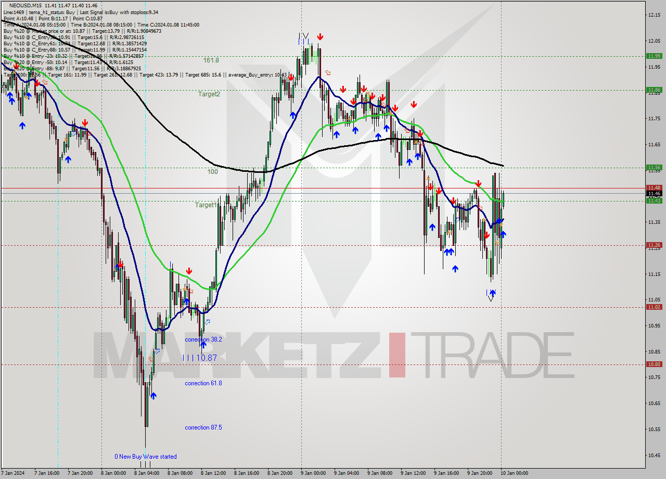
Task: Click the '7 Jan 2024' time label
Action: (x=13, y=473)
